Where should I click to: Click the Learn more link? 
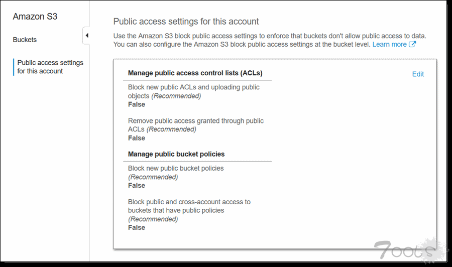coord(389,44)
